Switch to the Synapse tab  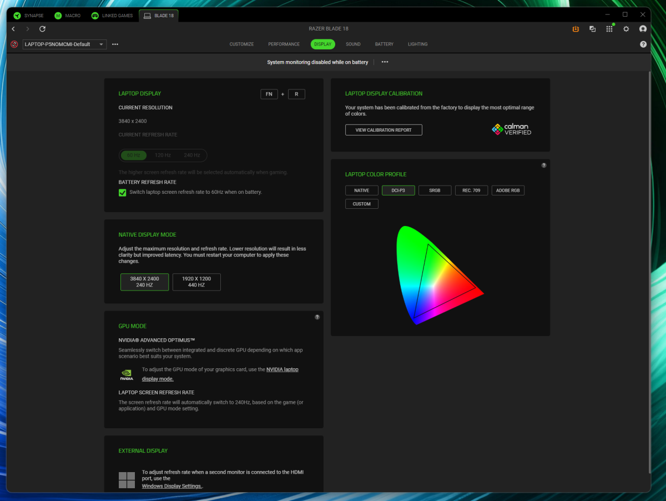tap(29, 16)
